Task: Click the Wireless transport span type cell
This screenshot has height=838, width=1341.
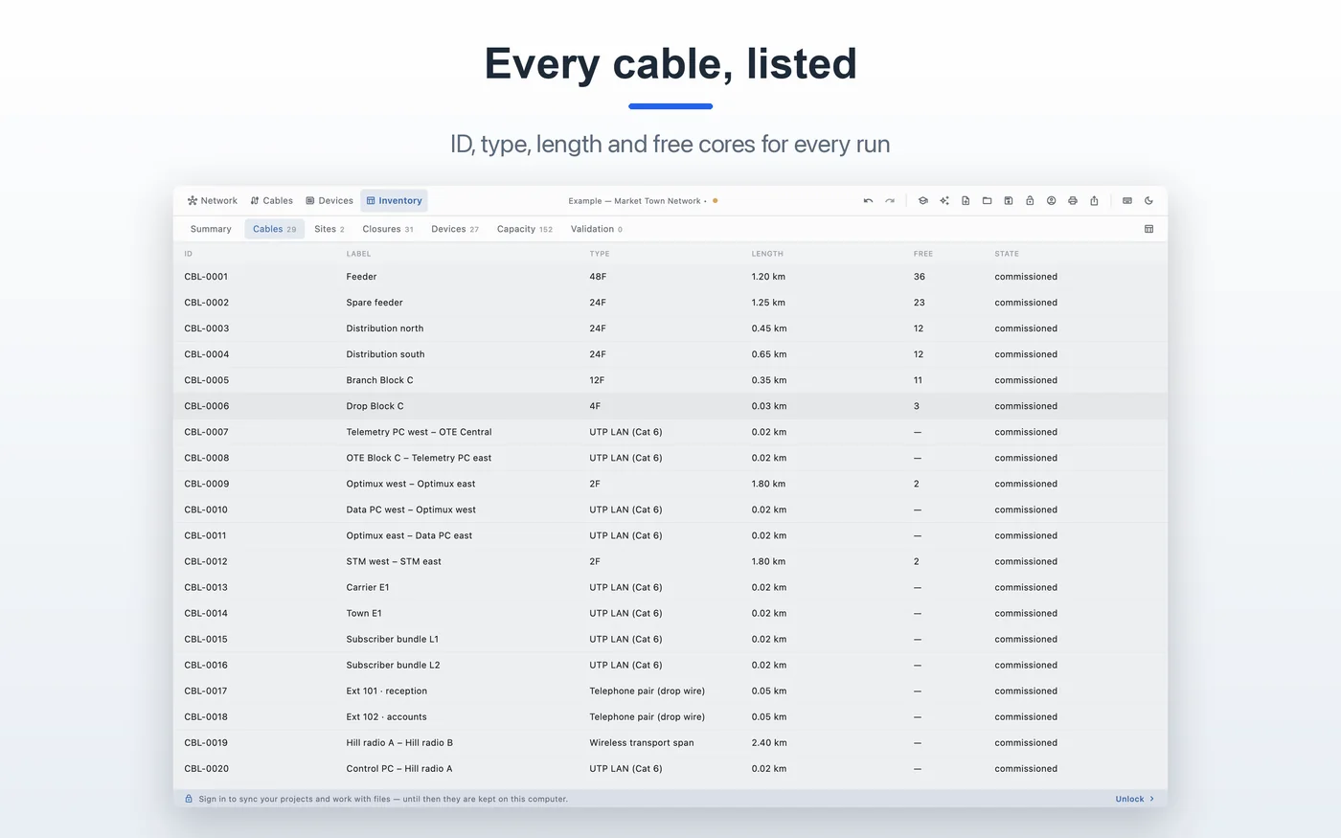Action: tap(642, 743)
